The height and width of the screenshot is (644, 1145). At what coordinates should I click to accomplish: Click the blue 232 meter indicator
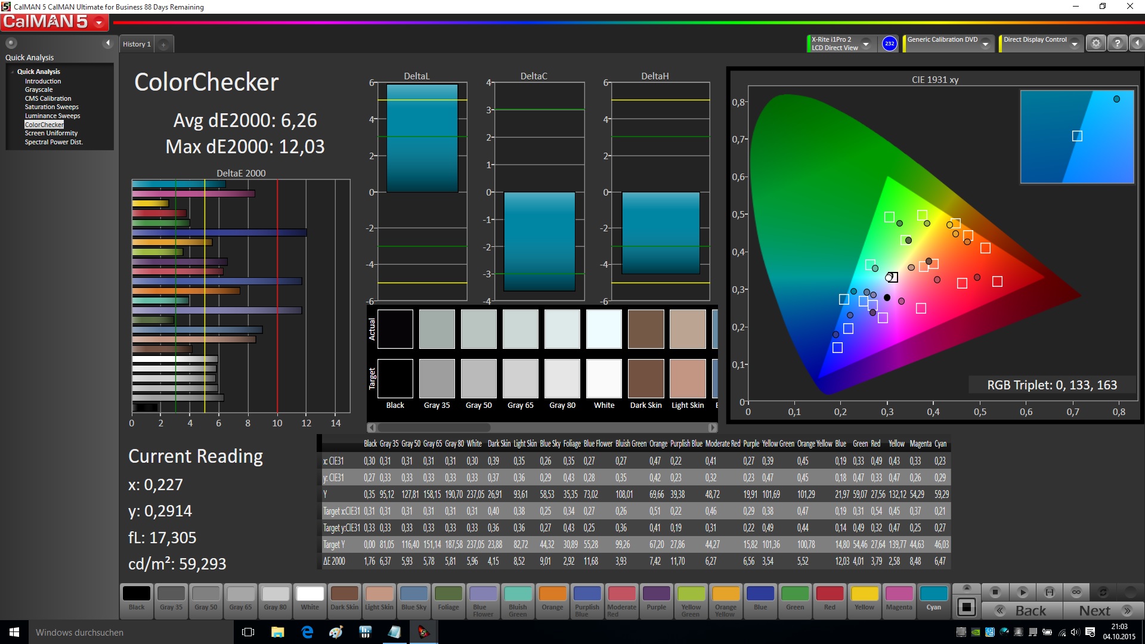(x=889, y=44)
